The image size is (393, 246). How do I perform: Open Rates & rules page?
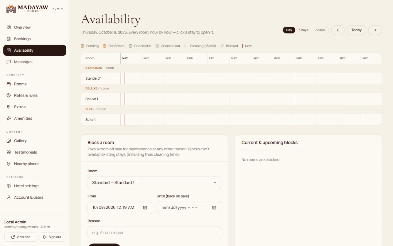pos(35,95)
